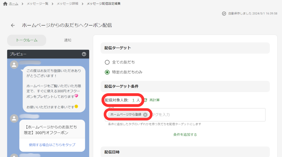Open ホーム breadcrumb link
The height and width of the screenshot is (157, 282).
14,4
